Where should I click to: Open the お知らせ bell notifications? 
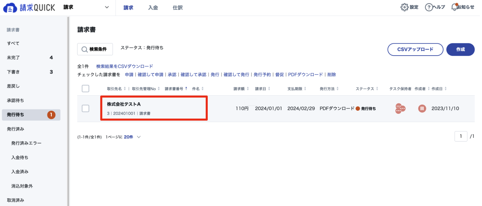coord(455,7)
